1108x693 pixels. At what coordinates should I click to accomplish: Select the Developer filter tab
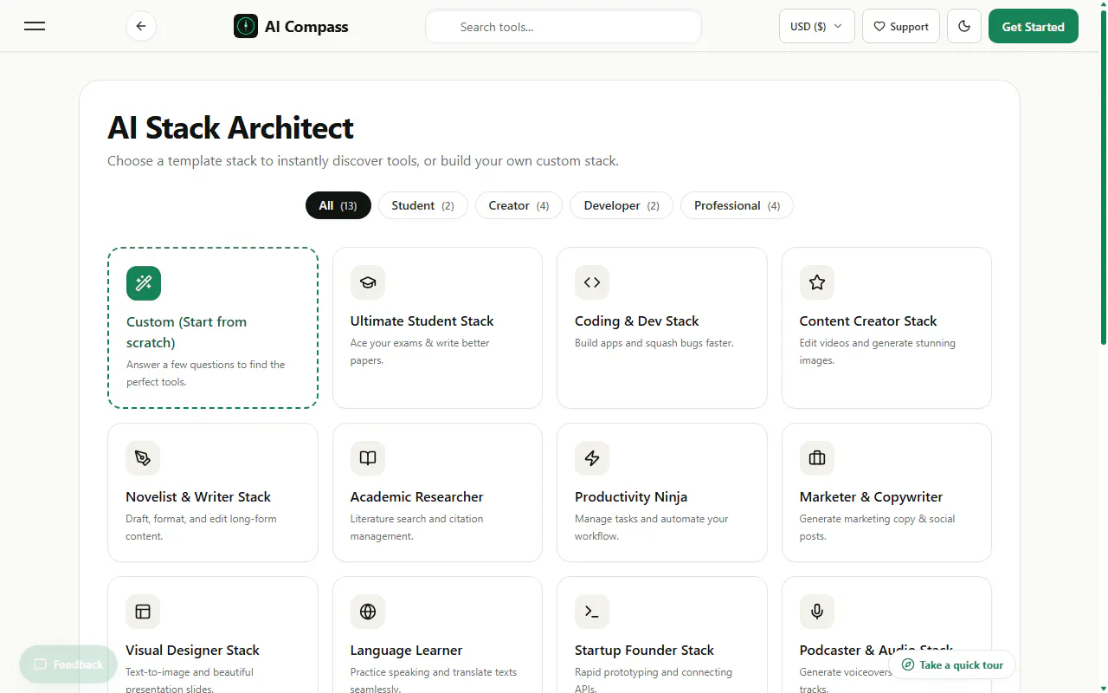tap(622, 205)
